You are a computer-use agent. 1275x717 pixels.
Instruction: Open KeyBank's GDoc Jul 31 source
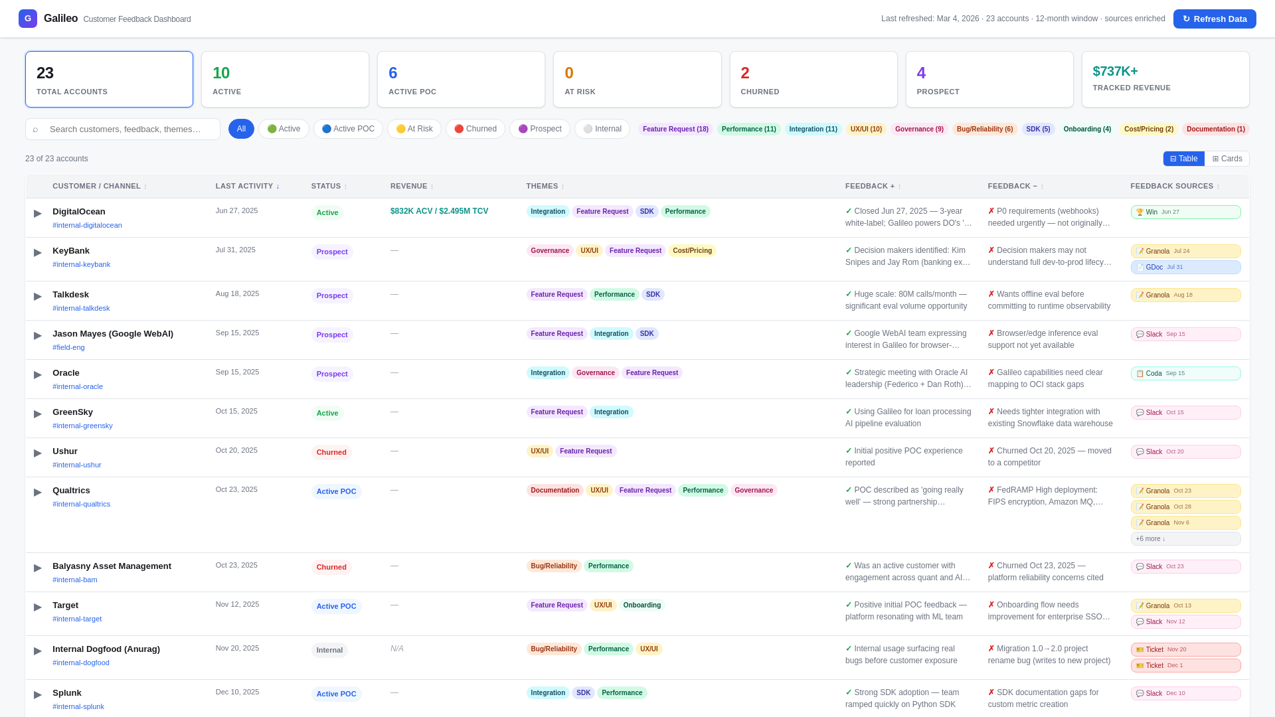(x=1185, y=267)
